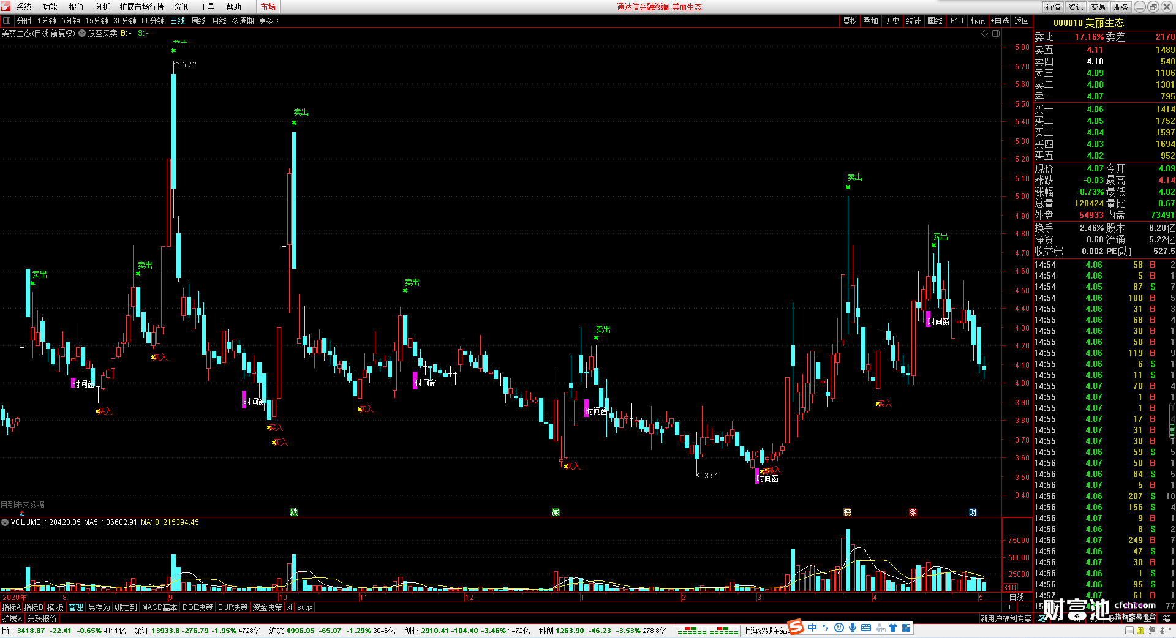This screenshot has height=638, width=1176.
Task: Open the 统计 statistics option
Action: point(913,21)
